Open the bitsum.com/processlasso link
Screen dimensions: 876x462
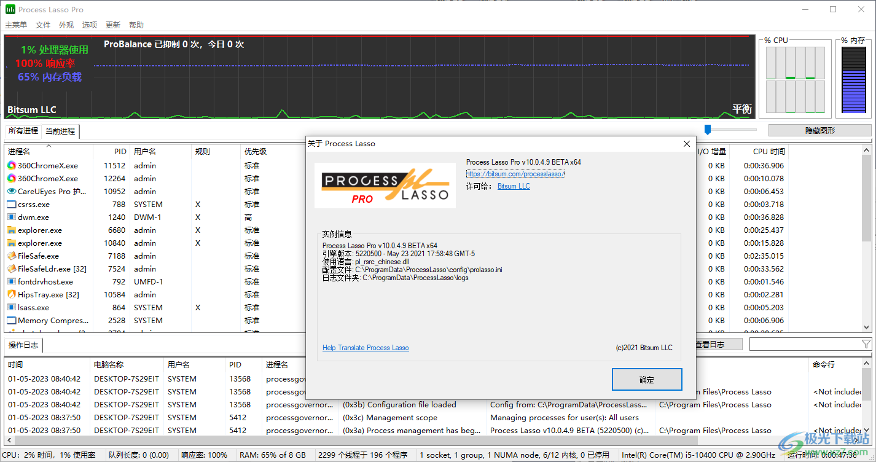tap(515, 174)
